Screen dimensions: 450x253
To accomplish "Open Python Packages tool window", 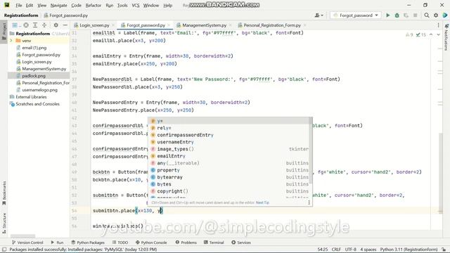I will tap(88, 242).
